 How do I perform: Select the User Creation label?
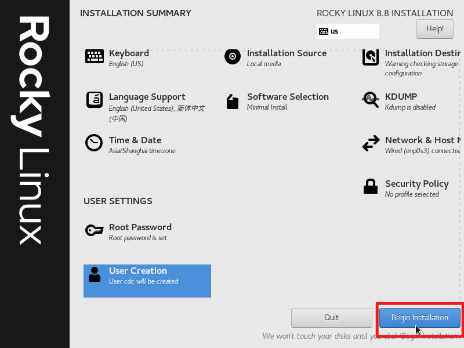(x=138, y=271)
